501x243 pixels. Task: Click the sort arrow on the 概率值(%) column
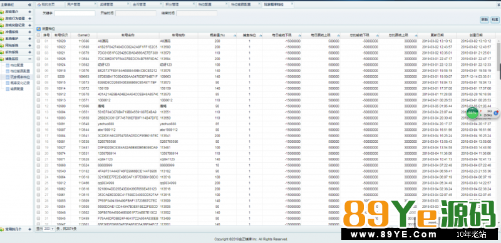235,35
